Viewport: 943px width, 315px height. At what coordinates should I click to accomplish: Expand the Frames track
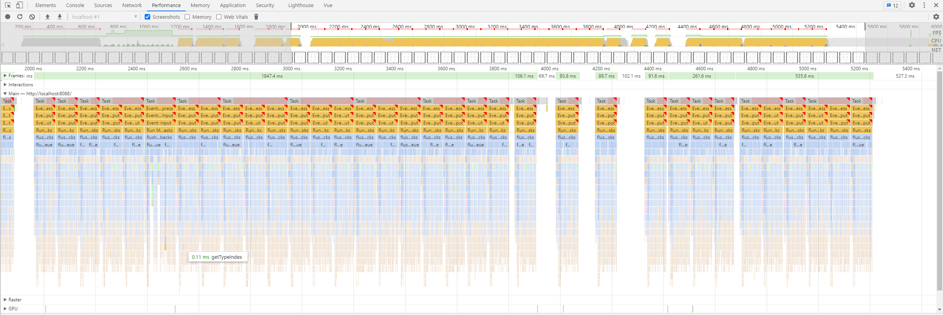5,76
